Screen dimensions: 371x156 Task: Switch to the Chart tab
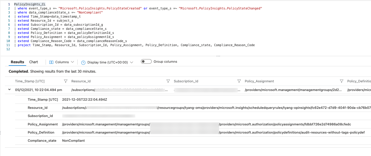point(34,62)
